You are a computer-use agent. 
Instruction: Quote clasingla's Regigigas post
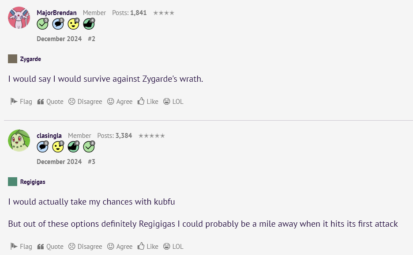point(50,246)
